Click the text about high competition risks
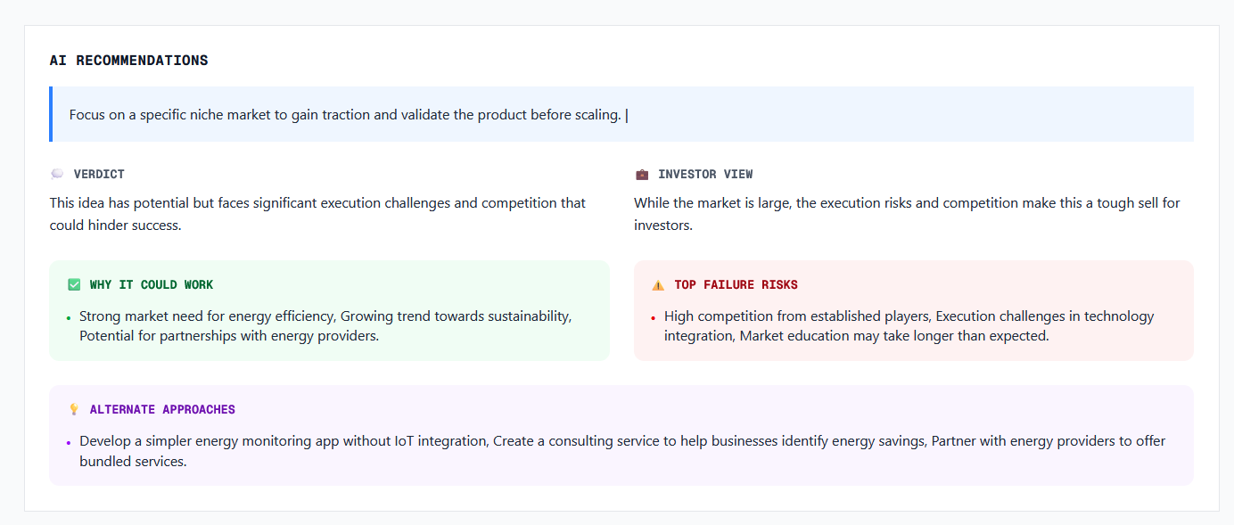Image resolution: width=1234 pixels, height=525 pixels. [x=909, y=326]
